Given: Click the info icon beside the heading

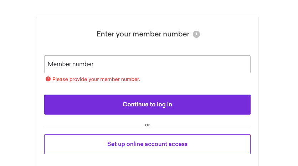Looking at the screenshot, I should (x=196, y=34).
